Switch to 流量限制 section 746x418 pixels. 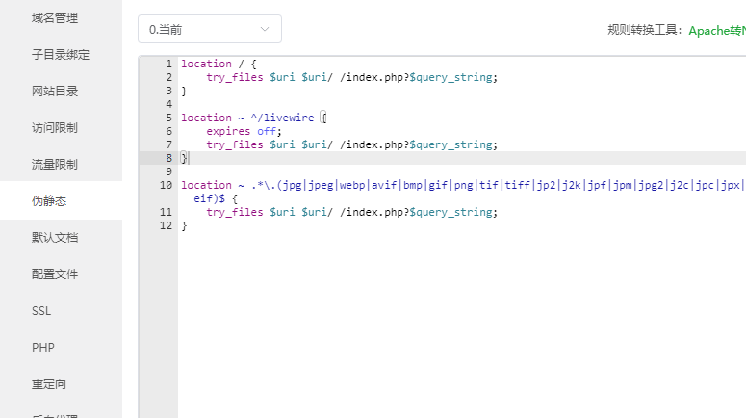(x=55, y=165)
